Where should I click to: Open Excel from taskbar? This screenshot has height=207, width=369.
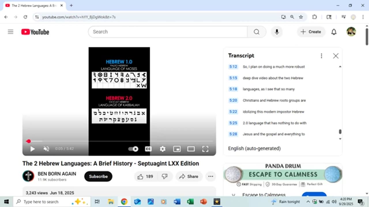pyautogui.click(x=190, y=202)
